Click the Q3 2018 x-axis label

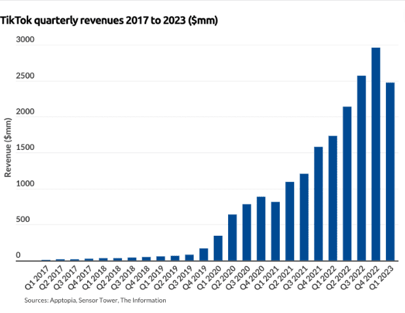[123, 278]
